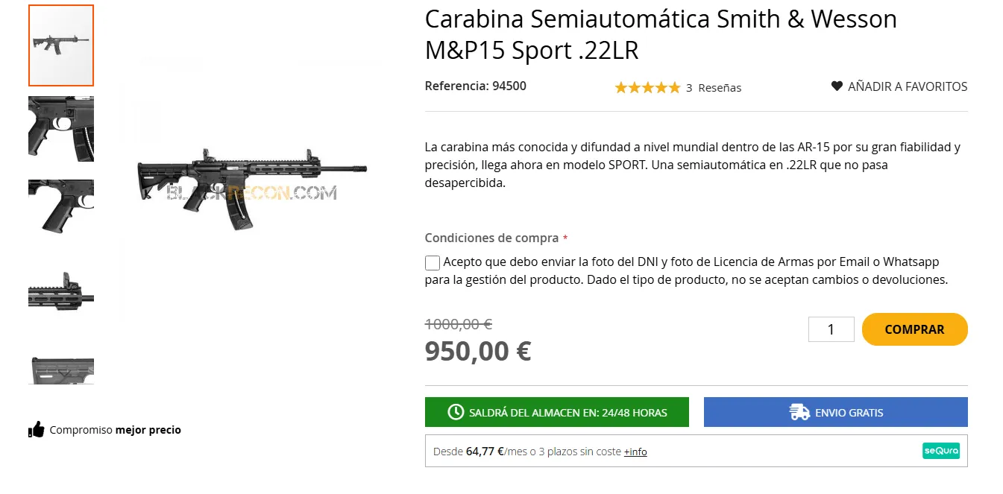Image resolution: width=1003 pixels, height=494 pixels.
Task: Click AÑADIR A FAVORITOS
Action: pyautogui.click(x=907, y=86)
